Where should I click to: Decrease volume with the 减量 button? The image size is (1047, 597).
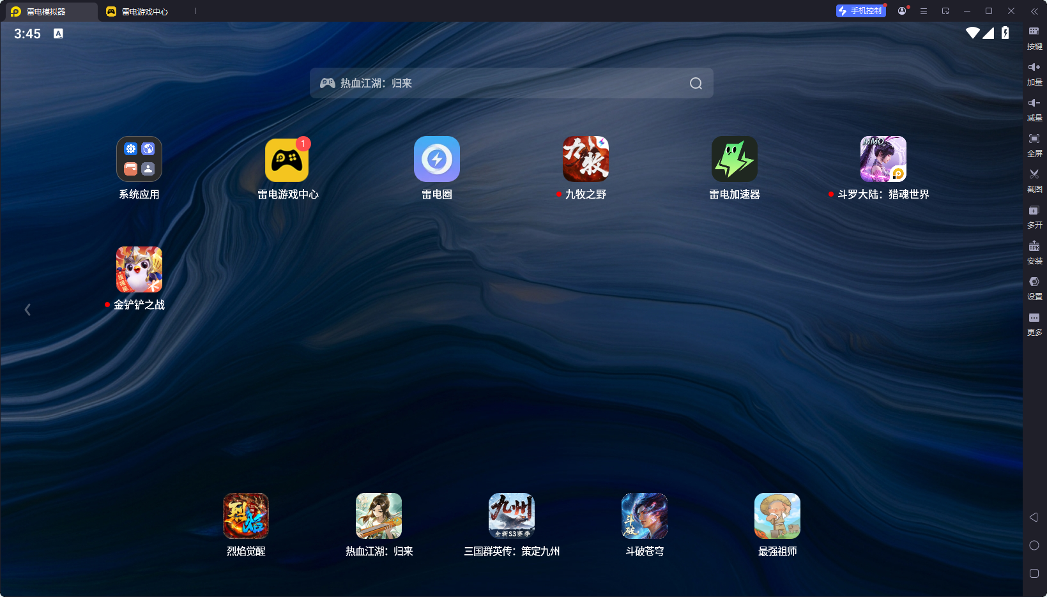tap(1034, 109)
